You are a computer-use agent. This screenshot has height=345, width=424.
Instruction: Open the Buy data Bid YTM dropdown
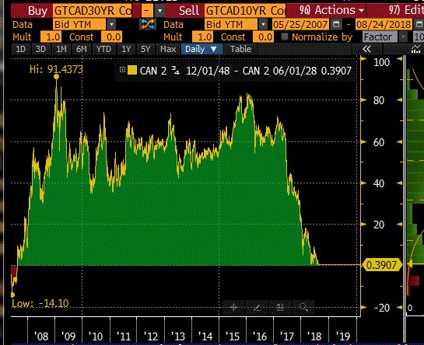coord(111,25)
